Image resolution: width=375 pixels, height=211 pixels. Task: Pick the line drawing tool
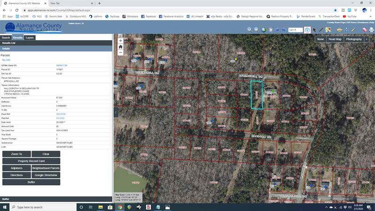coord(321,30)
